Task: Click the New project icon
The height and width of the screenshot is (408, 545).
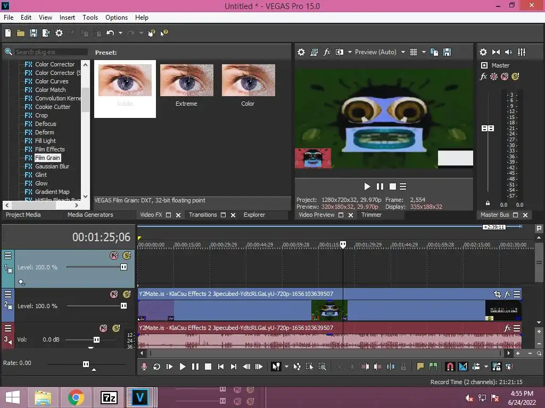Action: point(8,33)
